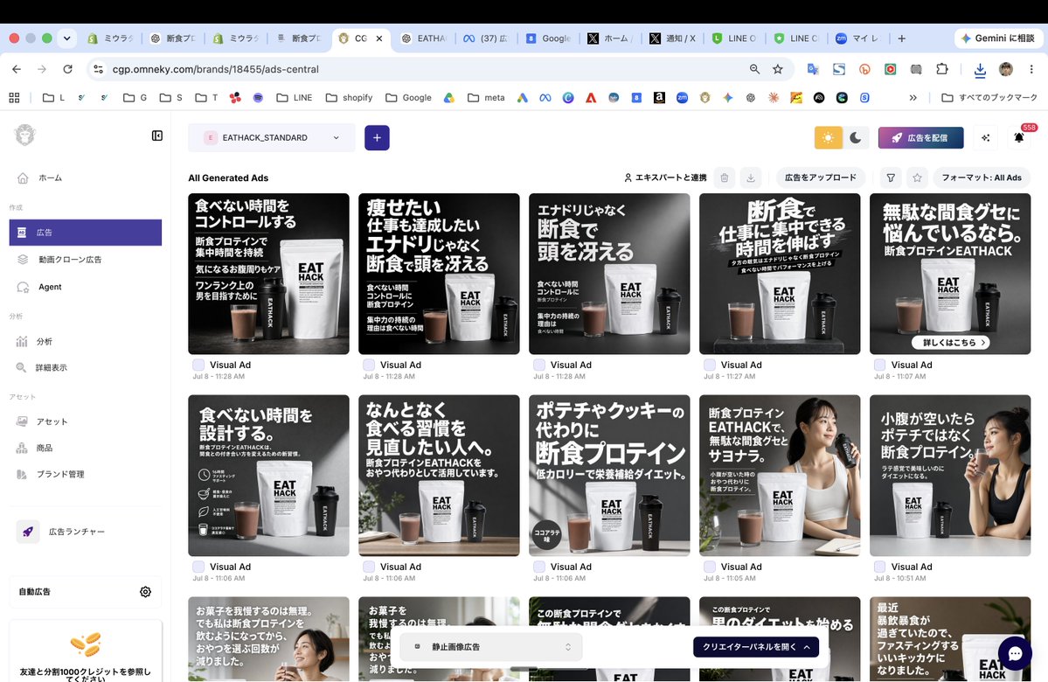This screenshot has height=682, width=1048.
Task: Open 詳細表示 in sidebar
Action: [x=86, y=368]
